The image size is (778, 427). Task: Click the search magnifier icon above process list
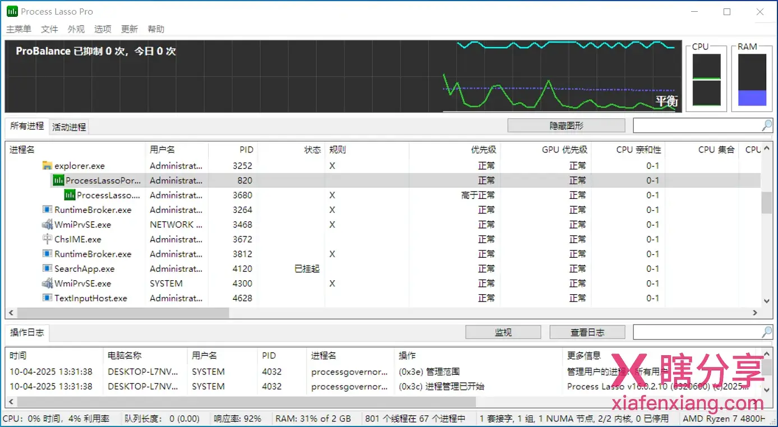767,126
